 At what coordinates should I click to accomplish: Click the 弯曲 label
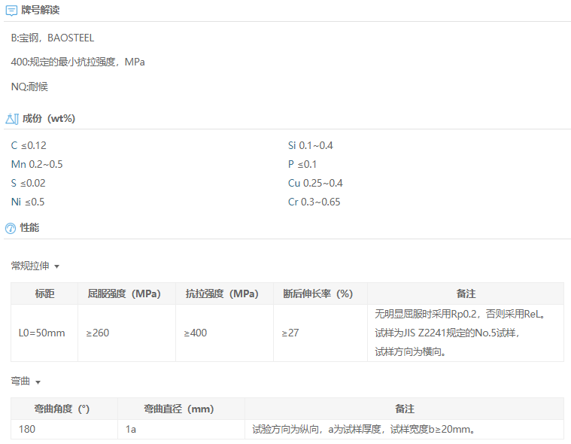[x=20, y=381]
